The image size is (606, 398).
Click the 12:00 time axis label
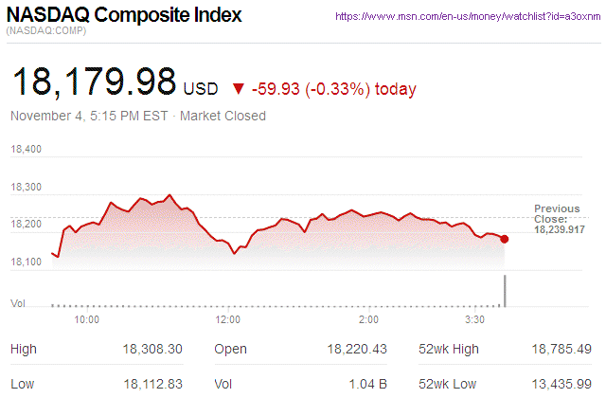click(x=228, y=319)
